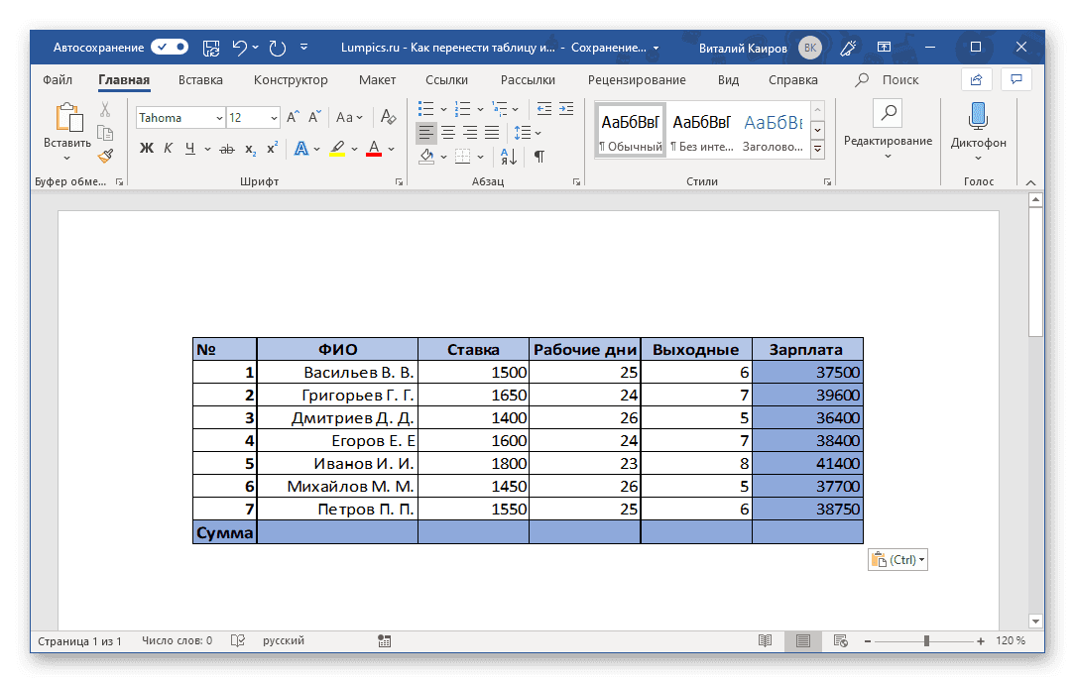Open the (Ctrl) paste options near the table
This screenshot has width=1075, height=683.
tap(897, 559)
